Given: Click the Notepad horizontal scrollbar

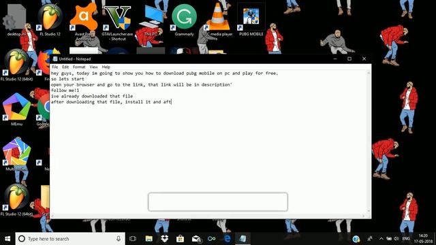Looking at the screenshot, I should coord(208,216).
